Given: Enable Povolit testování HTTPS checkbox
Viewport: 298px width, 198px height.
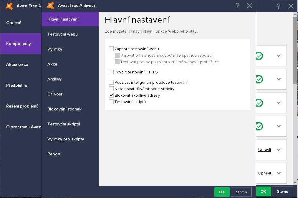Looking at the screenshot, I should (x=111, y=72).
